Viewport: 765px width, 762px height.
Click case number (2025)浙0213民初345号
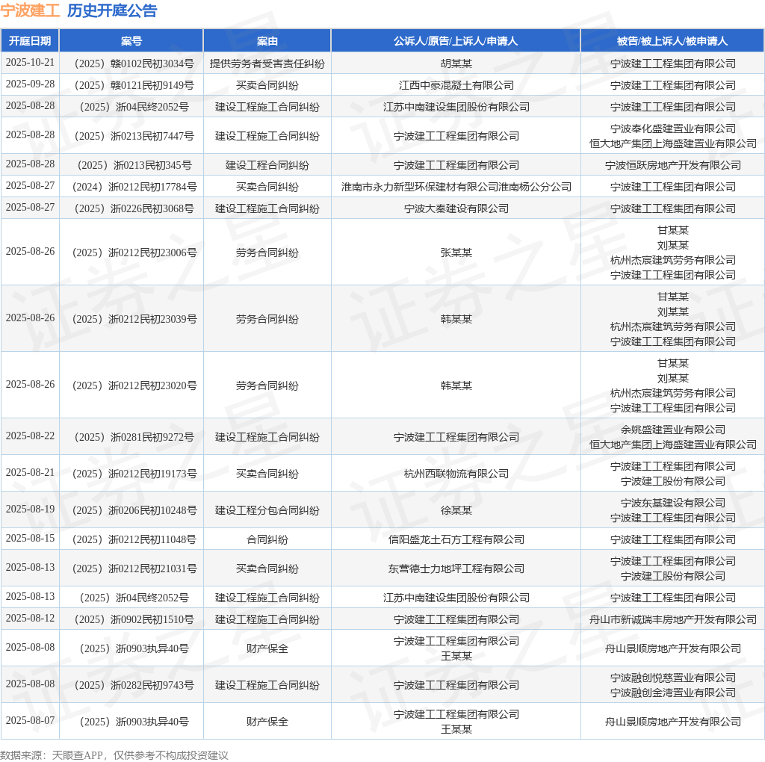point(131,165)
